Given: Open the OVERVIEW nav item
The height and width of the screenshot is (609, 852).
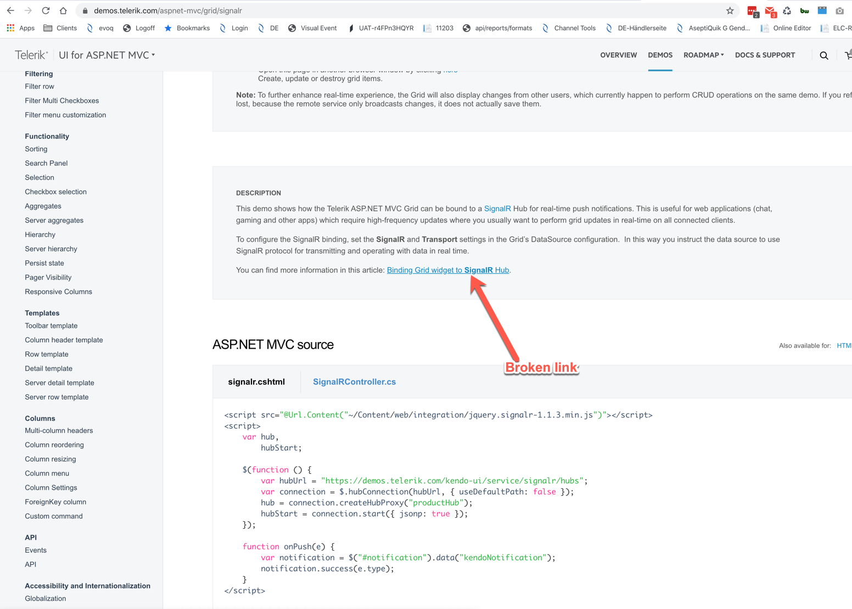Looking at the screenshot, I should (619, 55).
